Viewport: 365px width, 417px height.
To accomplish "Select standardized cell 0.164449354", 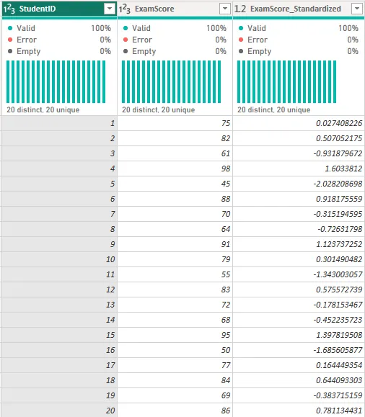I will coord(299,365).
